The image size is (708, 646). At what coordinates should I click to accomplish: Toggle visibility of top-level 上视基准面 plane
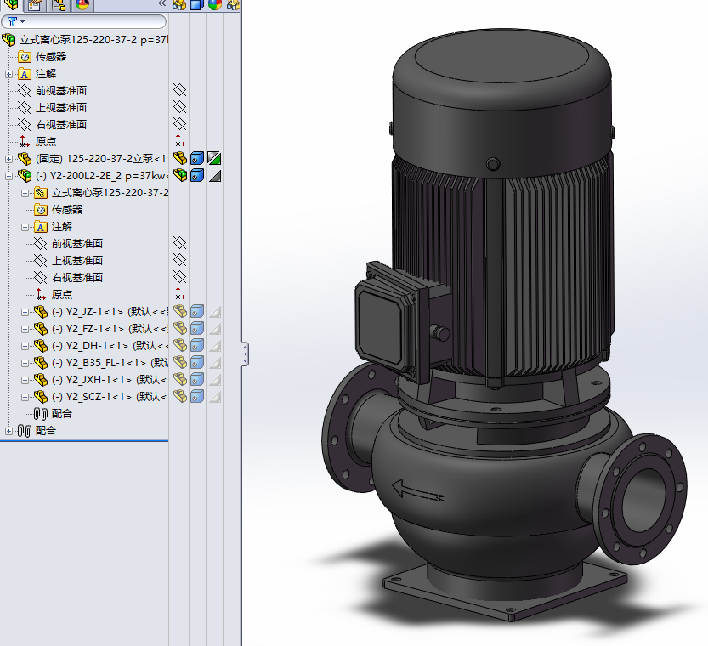click(179, 107)
